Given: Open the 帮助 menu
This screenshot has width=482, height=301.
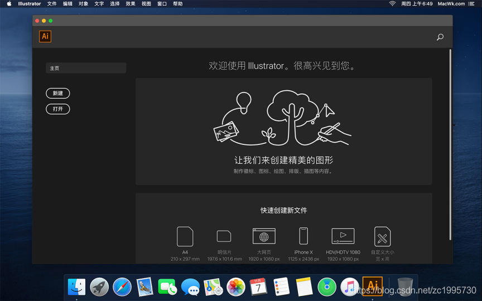Looking at the screenshot, I should pyautogui.click(x=177, y=4).
